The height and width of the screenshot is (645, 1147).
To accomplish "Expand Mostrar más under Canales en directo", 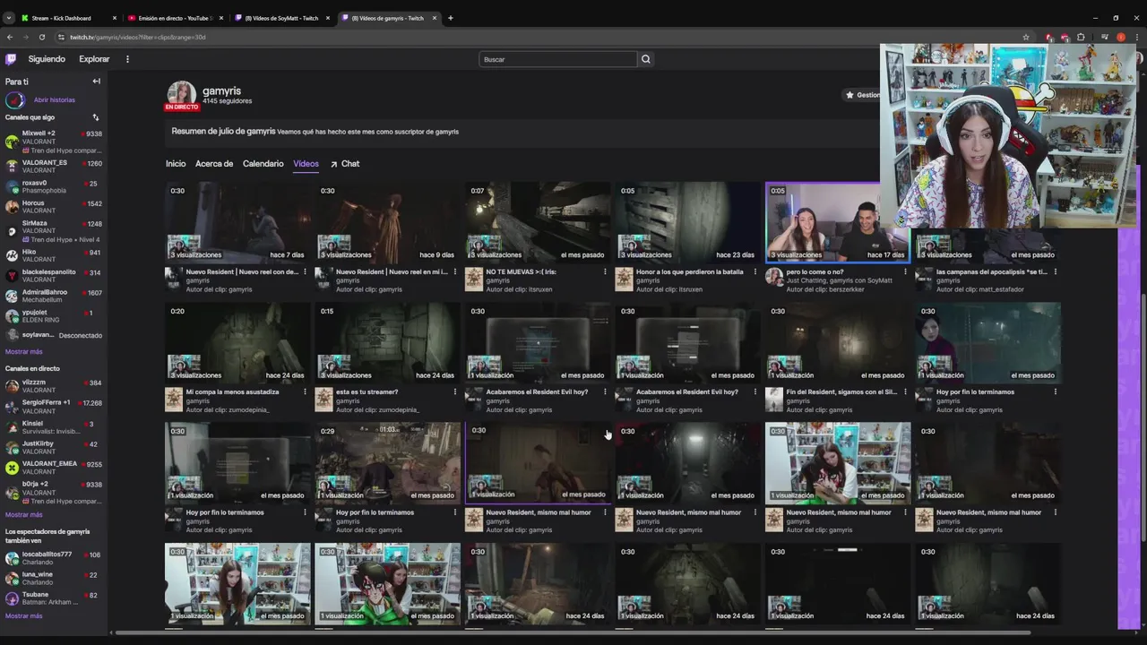I will (24, 515).
